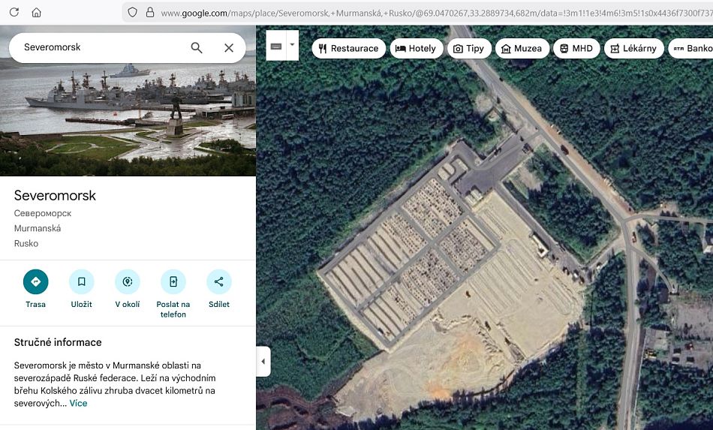Search nearby with V okolí icon

click(127, 282)
